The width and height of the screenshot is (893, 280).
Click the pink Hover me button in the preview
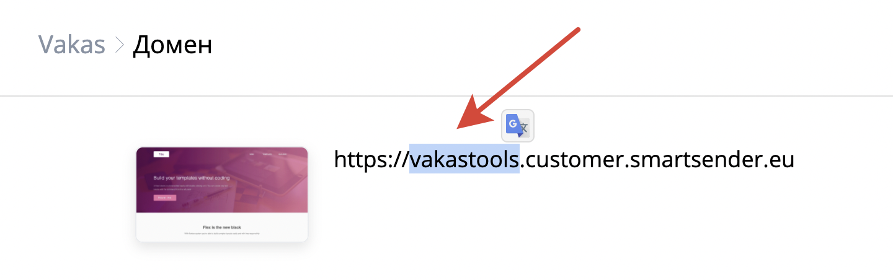pos(165,198)
